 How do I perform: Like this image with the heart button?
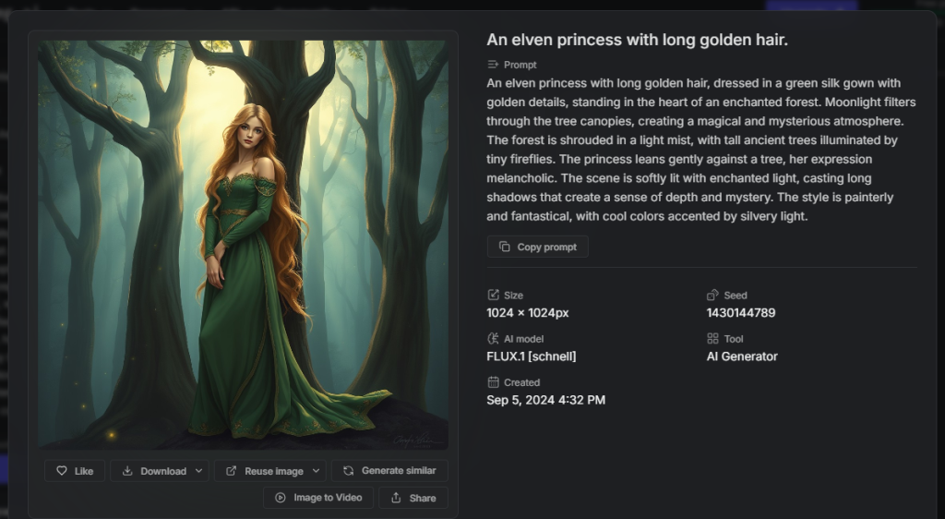[x=75, y=471]
